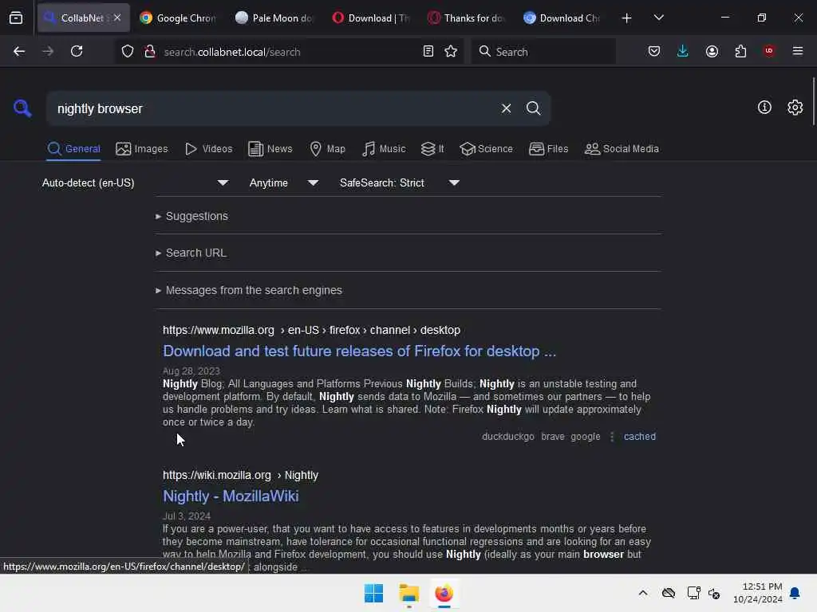Viewport: 817px width, 612px height.
Task: Select General search category
Action: pyautogui.click(x=73, y=149)
